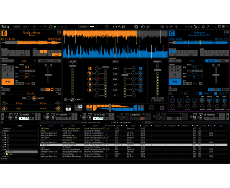Image resolution: width=230 pixels, height=188 pixels.
Task: Enable AUTO mode in the top bar
Action: click(x=17, y=27)
